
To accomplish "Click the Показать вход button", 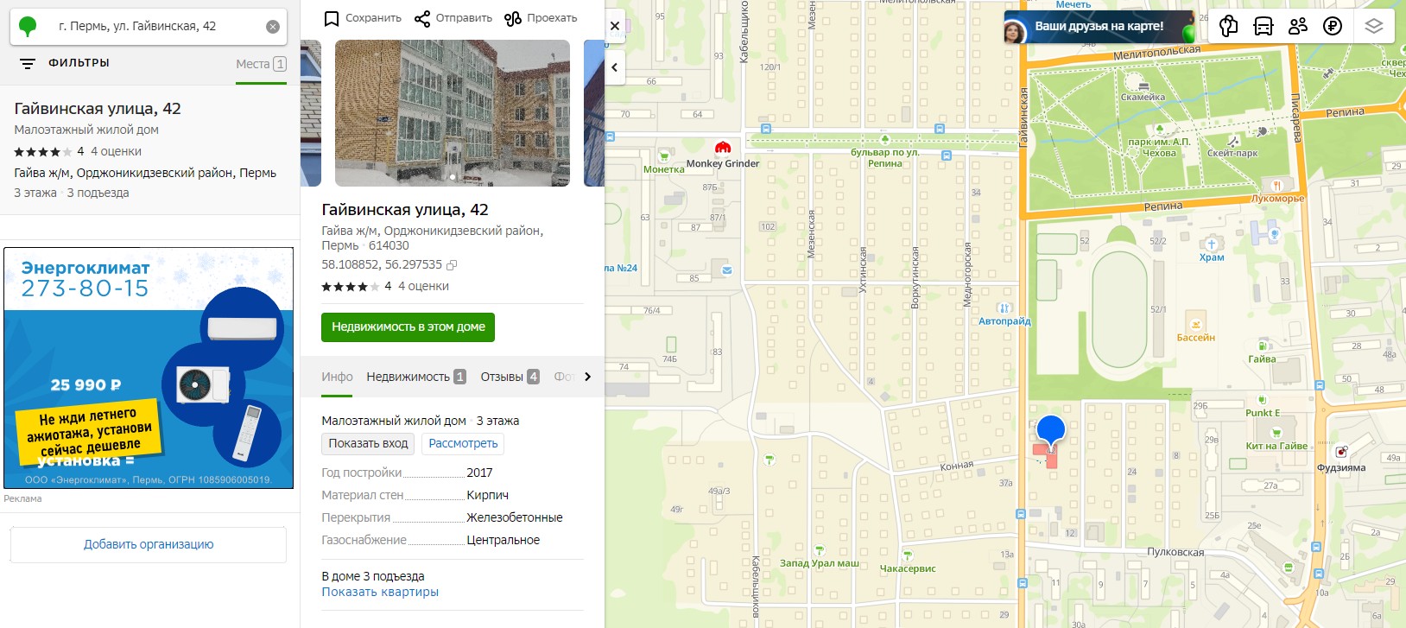I will (x=368, y=443).
